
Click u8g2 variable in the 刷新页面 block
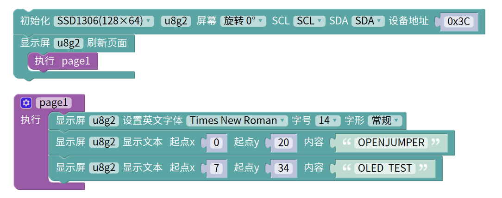click(x=69, y=43)
